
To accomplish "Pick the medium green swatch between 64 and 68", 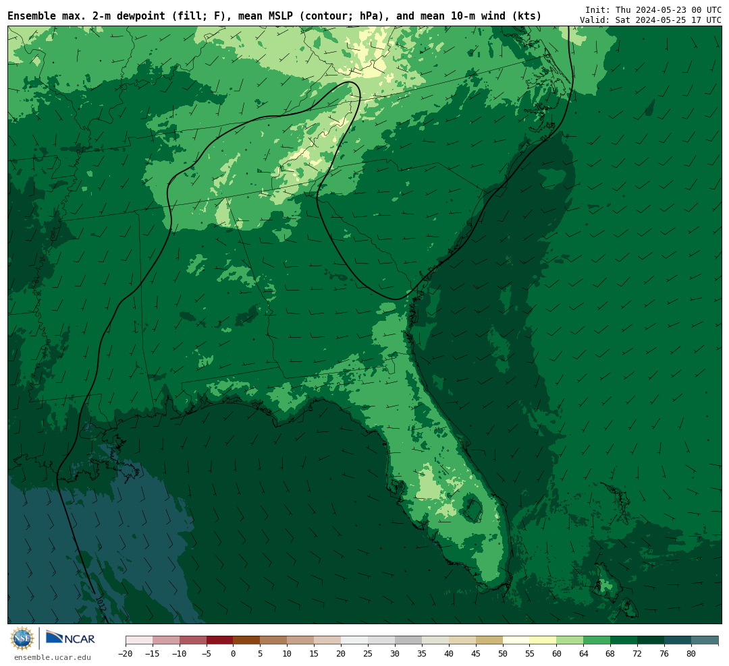I will [597, 640].
